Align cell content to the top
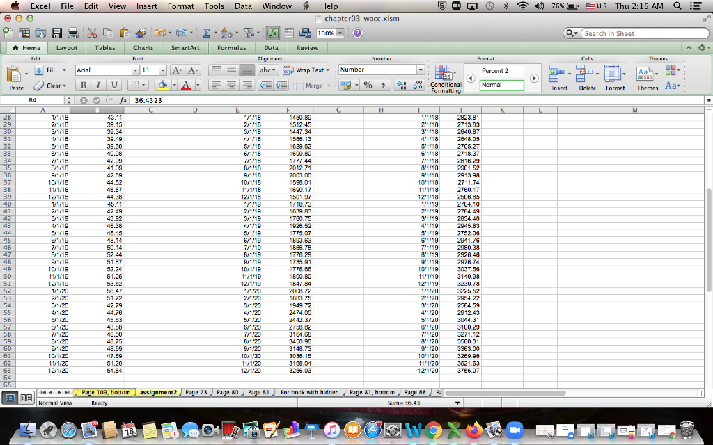 (x=216, y=70)
